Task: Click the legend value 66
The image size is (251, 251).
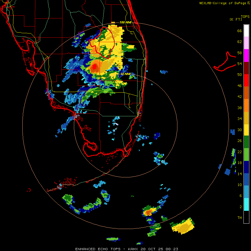Action: pos(240,31)
